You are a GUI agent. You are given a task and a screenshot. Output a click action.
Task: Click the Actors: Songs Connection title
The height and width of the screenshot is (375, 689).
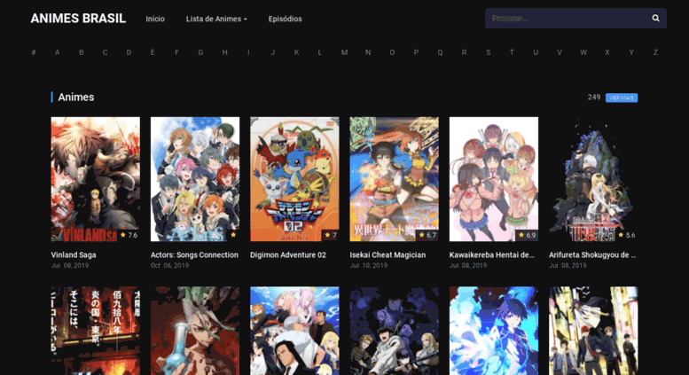[x=194, y=254]
